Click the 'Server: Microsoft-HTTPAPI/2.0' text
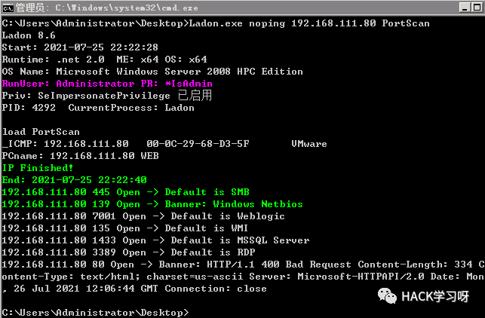This screenshot has height=318, width=485. click(336, 277)
